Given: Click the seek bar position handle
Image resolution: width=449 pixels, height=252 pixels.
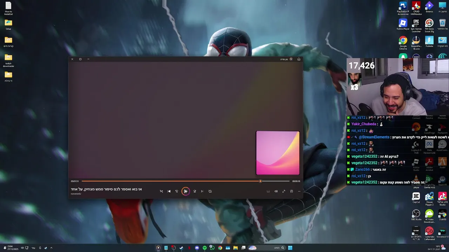Looking at the screenshot, I should click(x=260, y=181).
